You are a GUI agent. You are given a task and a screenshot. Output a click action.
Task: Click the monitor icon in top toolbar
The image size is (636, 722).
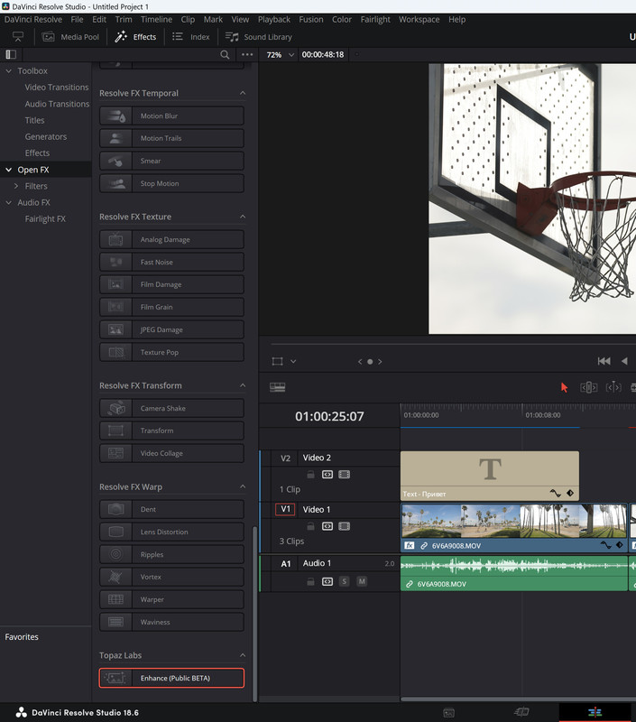click(x=18, y=37)
